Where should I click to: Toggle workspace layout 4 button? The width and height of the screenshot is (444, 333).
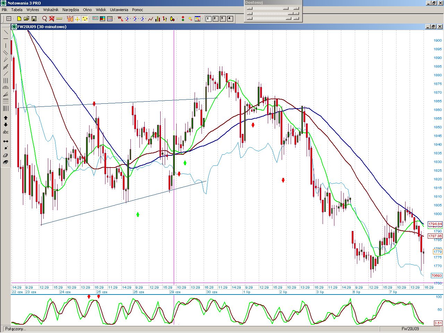[x=230, y=19]
